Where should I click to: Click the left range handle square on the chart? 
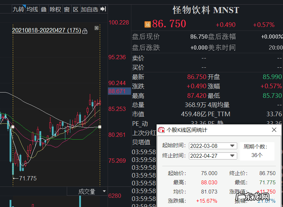(13, 127)
